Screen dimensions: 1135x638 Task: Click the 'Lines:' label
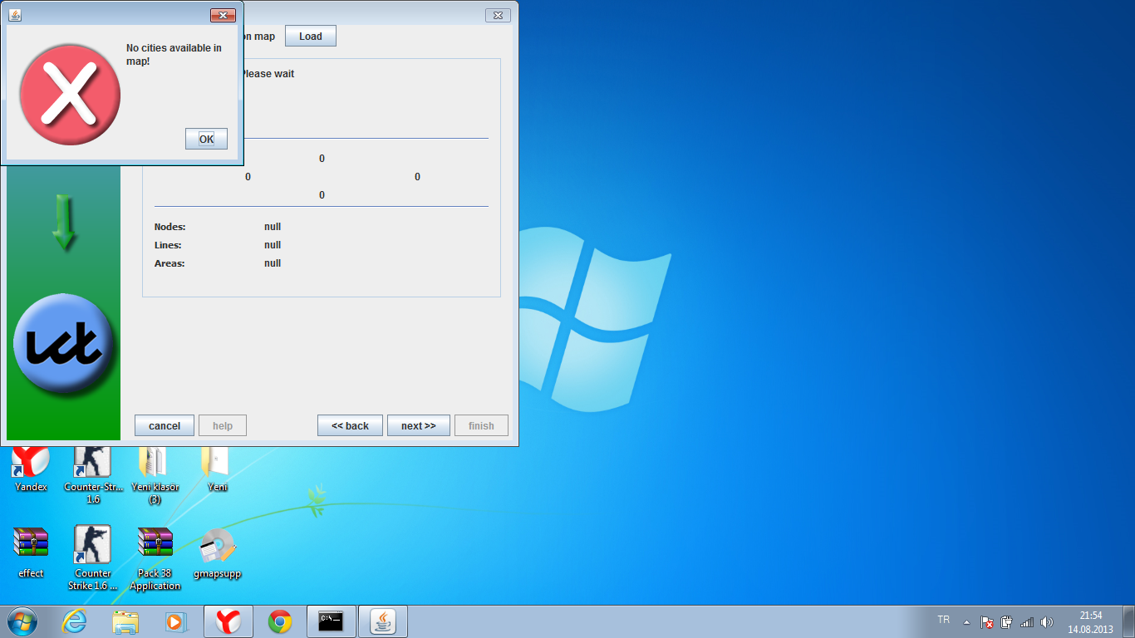pos(168,245)
